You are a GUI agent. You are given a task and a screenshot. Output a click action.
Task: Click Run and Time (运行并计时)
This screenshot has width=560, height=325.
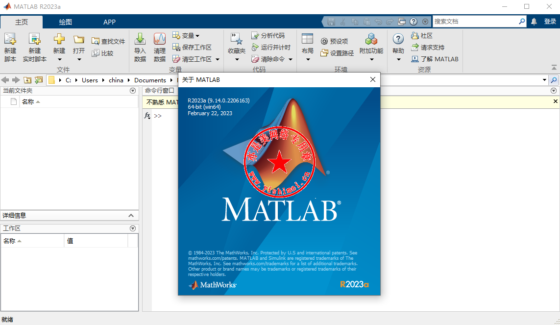click(271, 47)
